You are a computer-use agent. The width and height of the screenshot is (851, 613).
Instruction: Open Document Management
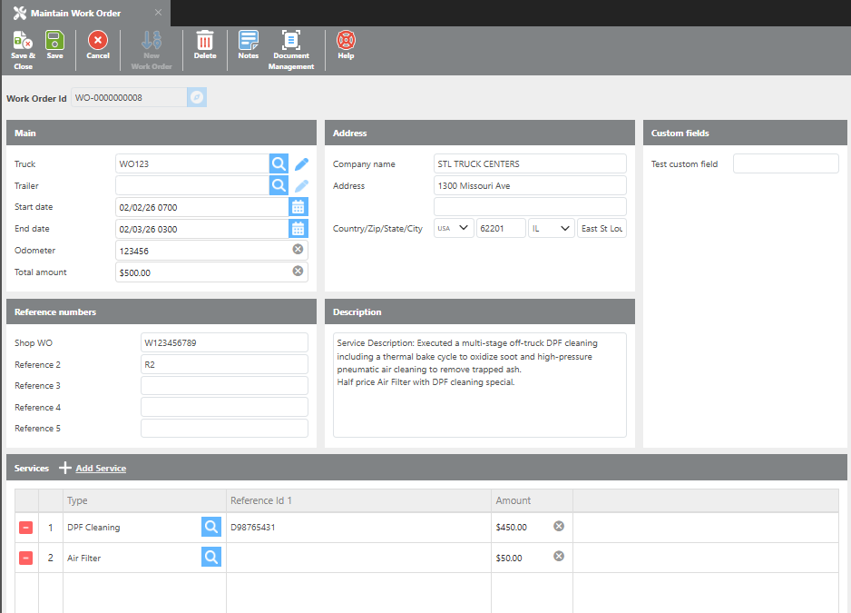[x=291, y=41]
